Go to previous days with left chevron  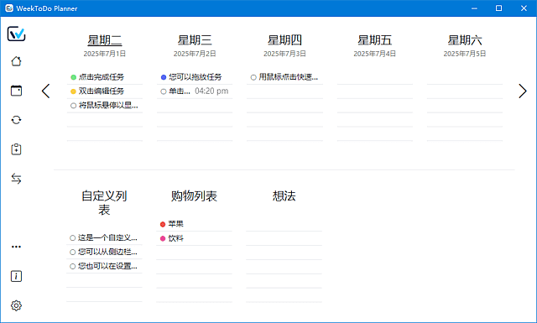pyautogui.click(x=45, y=91)
